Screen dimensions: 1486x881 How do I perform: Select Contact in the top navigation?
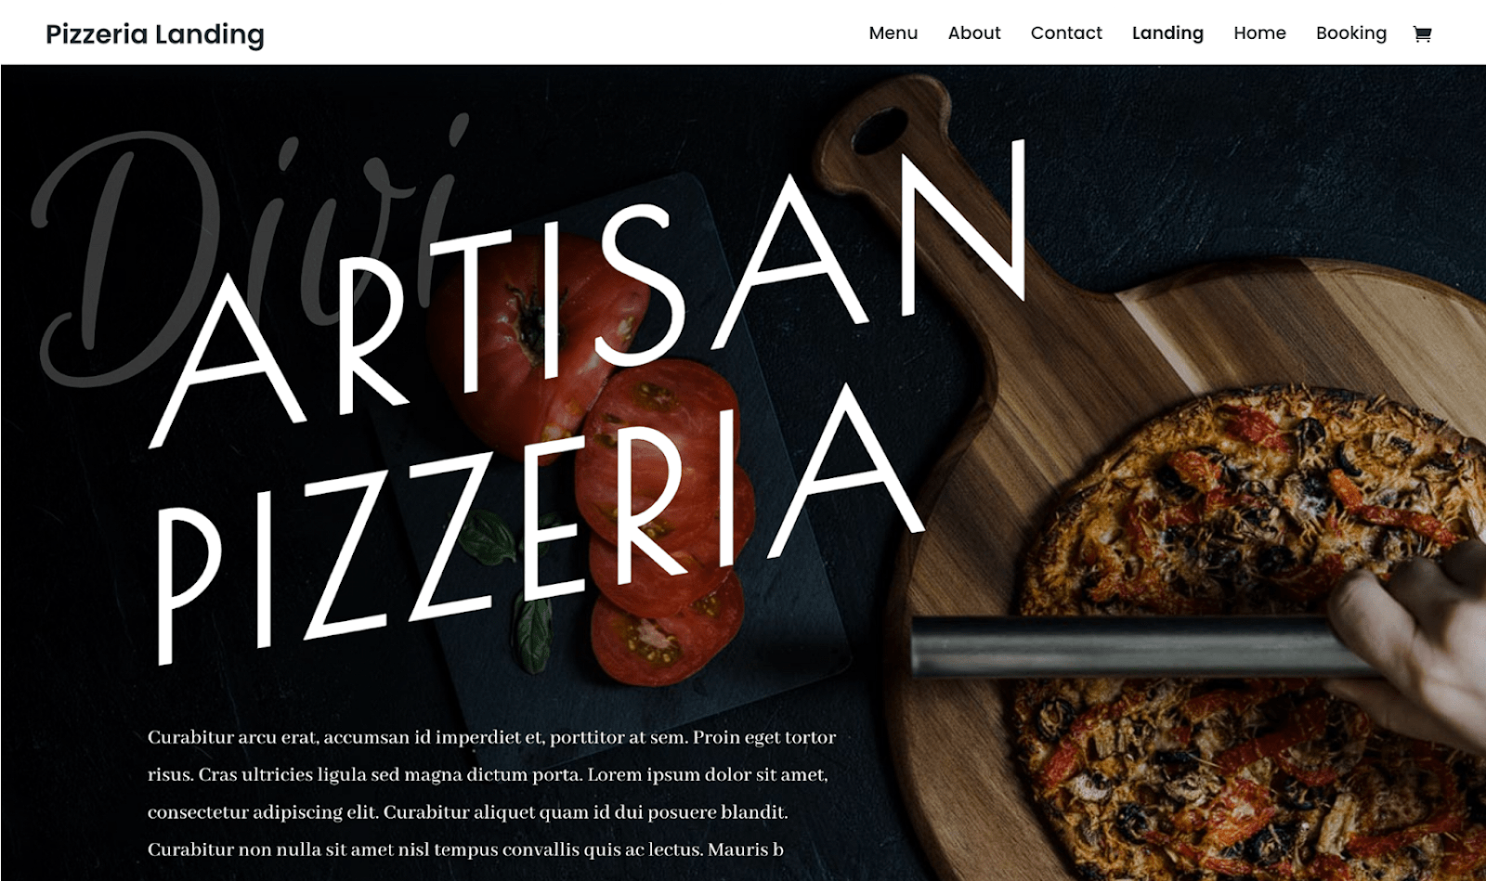[x=1066, y=33]
